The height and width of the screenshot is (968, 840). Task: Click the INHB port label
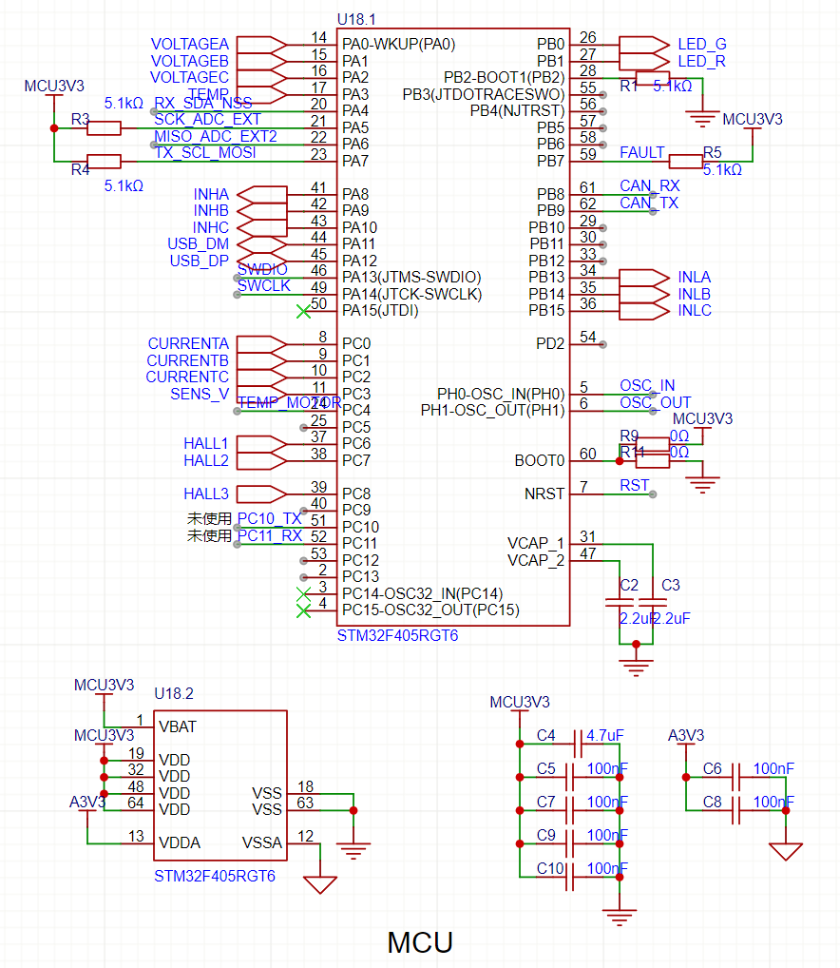pyautogui.click(x=211, y=210)
